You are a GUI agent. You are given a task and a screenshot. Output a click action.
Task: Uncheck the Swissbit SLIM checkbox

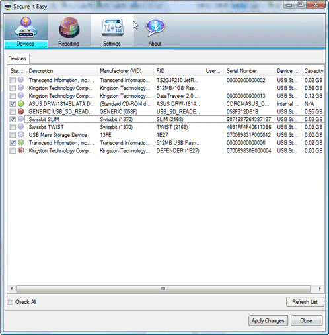[x=13, y=119]
